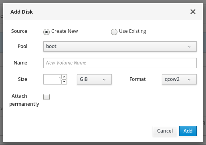
Task: Open the GiB size unit dropdown
Action: [94, 79]
